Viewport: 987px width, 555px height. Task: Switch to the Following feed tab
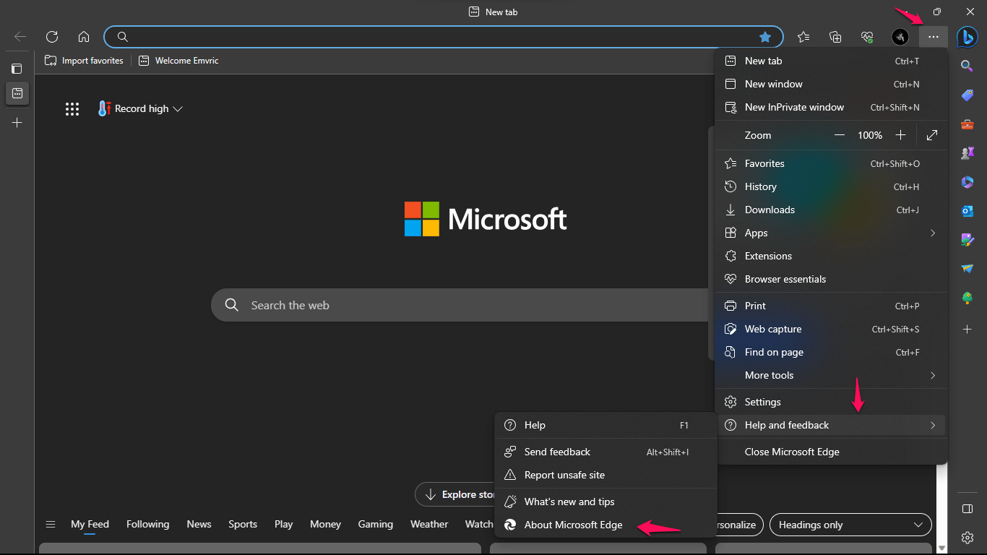[x=147, y=524]
